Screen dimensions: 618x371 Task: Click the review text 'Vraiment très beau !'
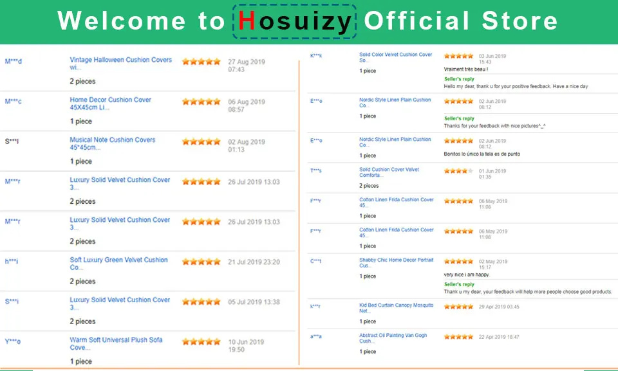[x=466, y=69]
